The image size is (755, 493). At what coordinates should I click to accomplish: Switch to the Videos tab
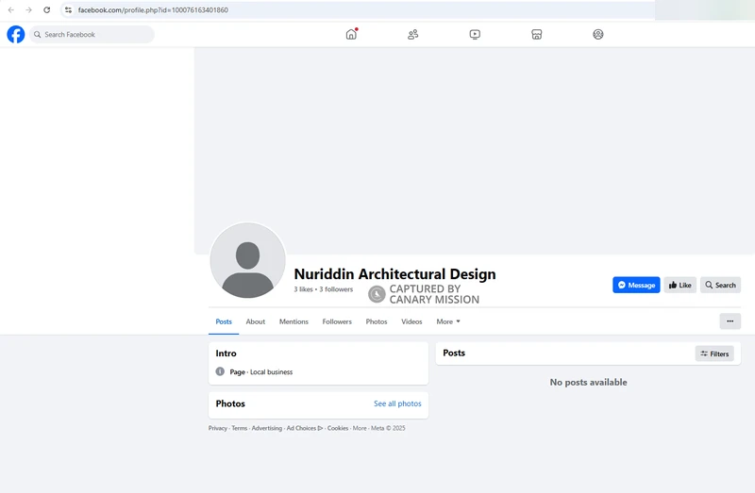point(411,321)
